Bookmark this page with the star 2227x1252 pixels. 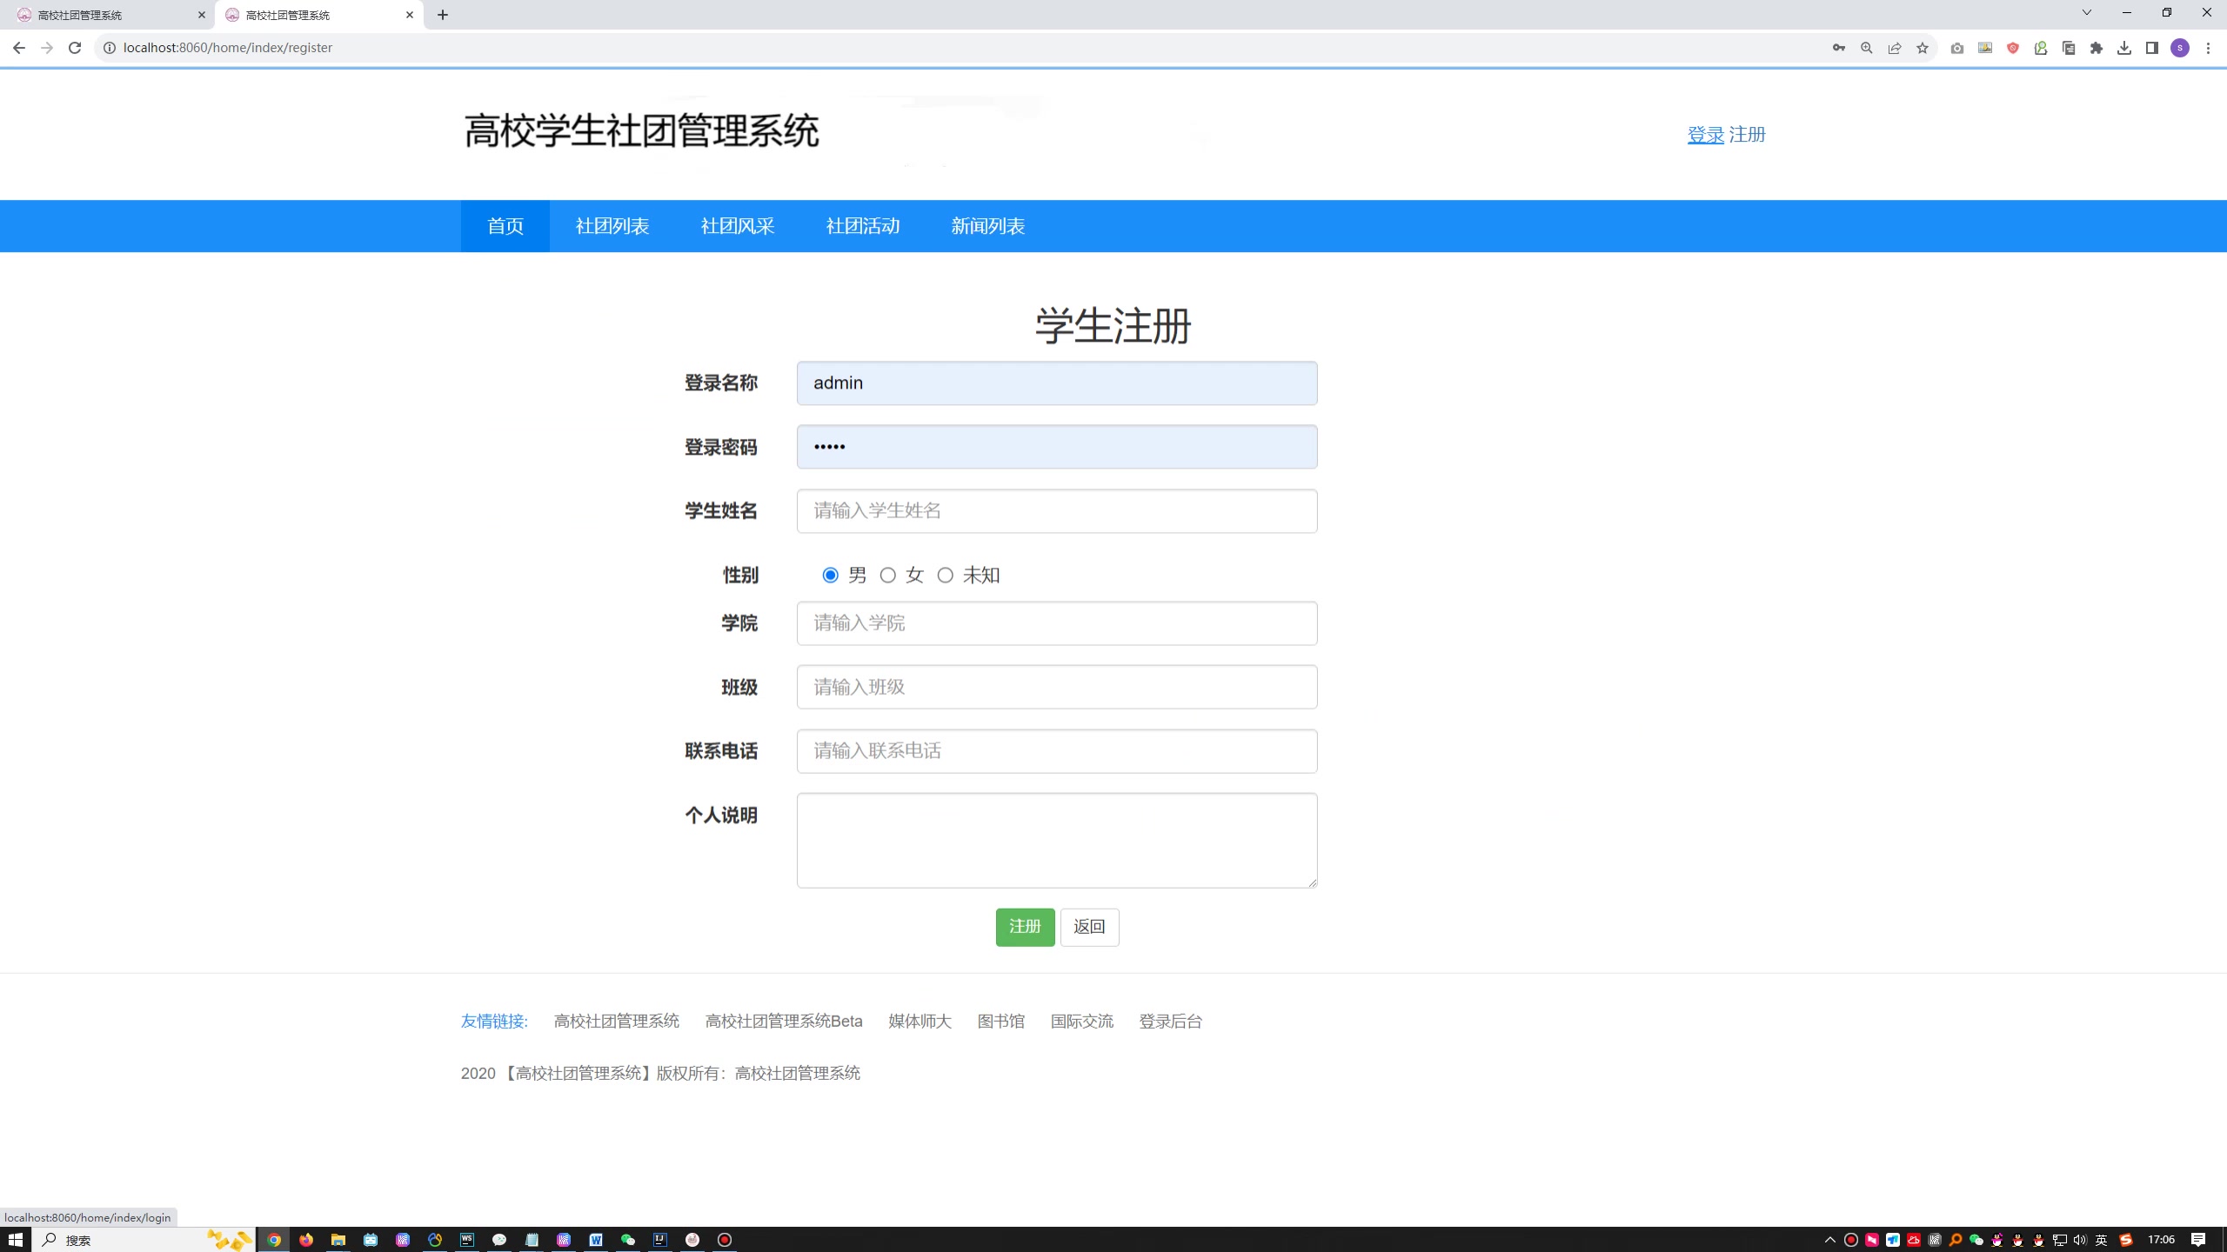tap(1923, 48)
